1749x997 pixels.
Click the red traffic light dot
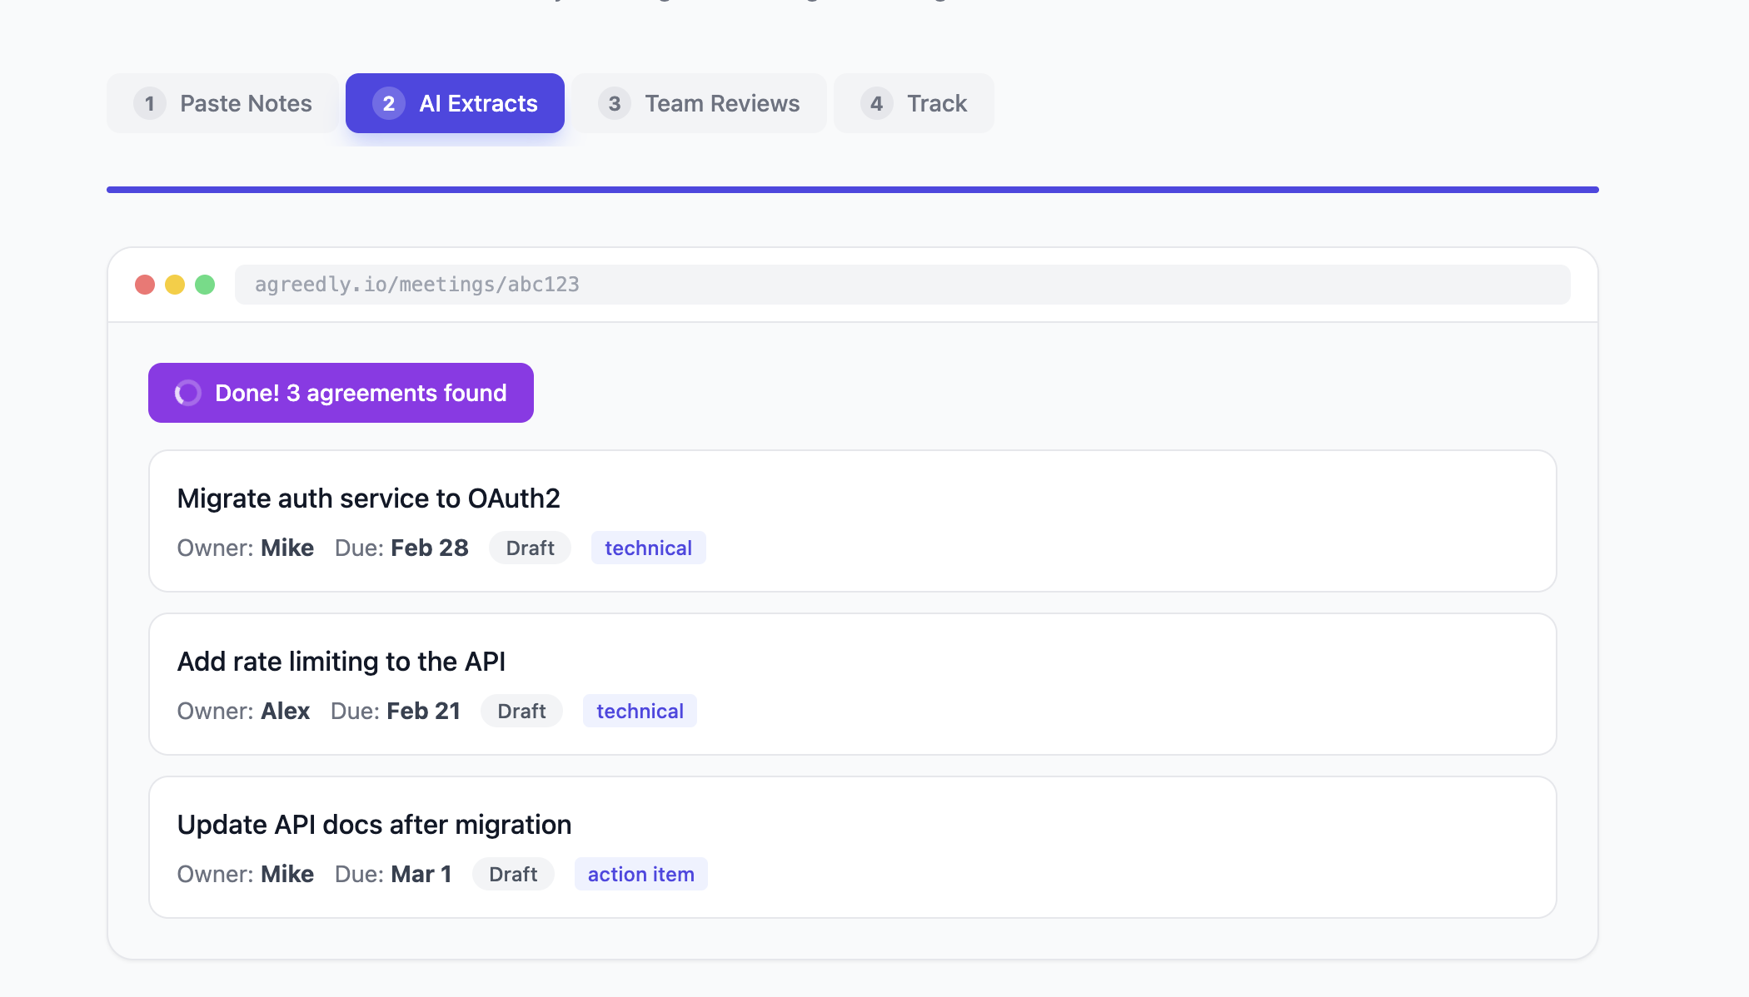coord(146,284)
